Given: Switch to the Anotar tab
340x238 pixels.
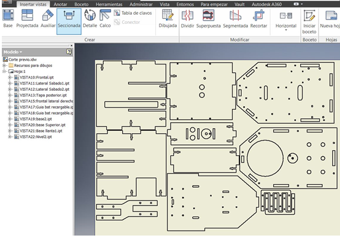Looking at the screenshot, I should click(60, 4).
